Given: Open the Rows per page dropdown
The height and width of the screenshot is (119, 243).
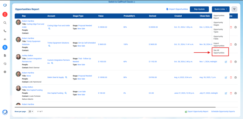Looking at the screenshot, I should [x=31, y=111].
